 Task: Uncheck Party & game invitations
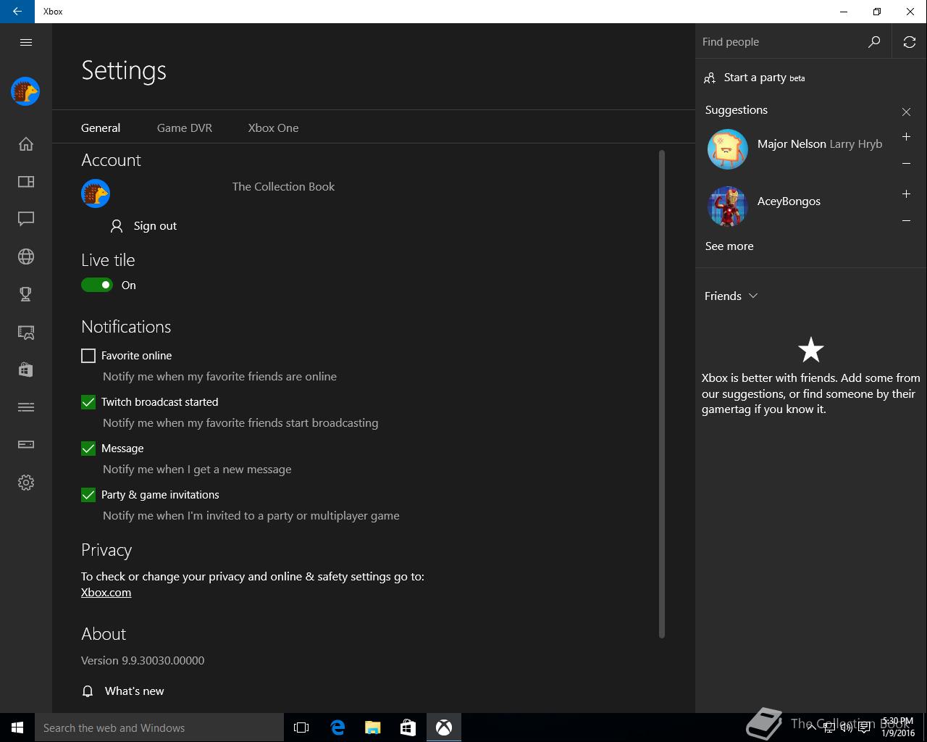[x=88, y=495]
